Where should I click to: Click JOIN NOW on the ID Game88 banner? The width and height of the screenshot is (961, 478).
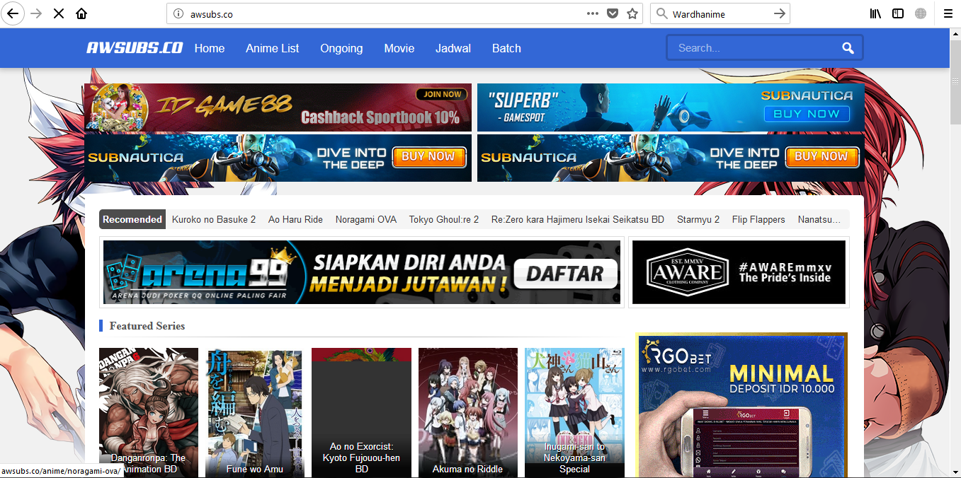click(443, 94)
